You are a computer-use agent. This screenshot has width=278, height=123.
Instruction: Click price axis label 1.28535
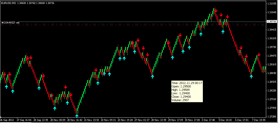(272, 82)
